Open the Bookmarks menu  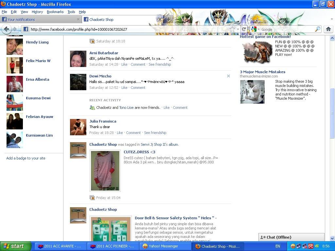tap(55, 12)
